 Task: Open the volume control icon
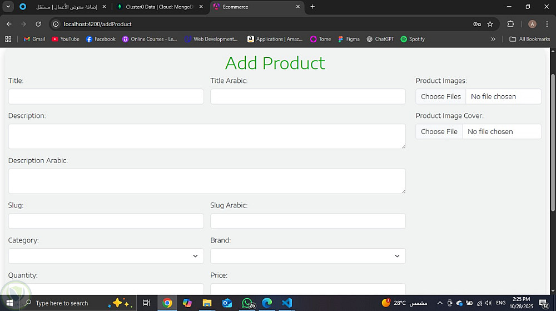(x=489, y=303)
